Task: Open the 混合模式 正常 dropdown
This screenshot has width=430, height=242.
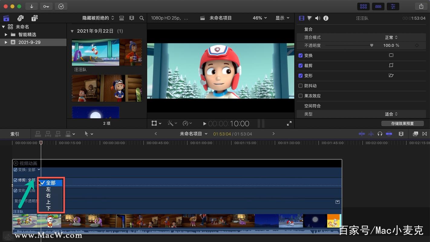Action: click(x=391, y=38)
